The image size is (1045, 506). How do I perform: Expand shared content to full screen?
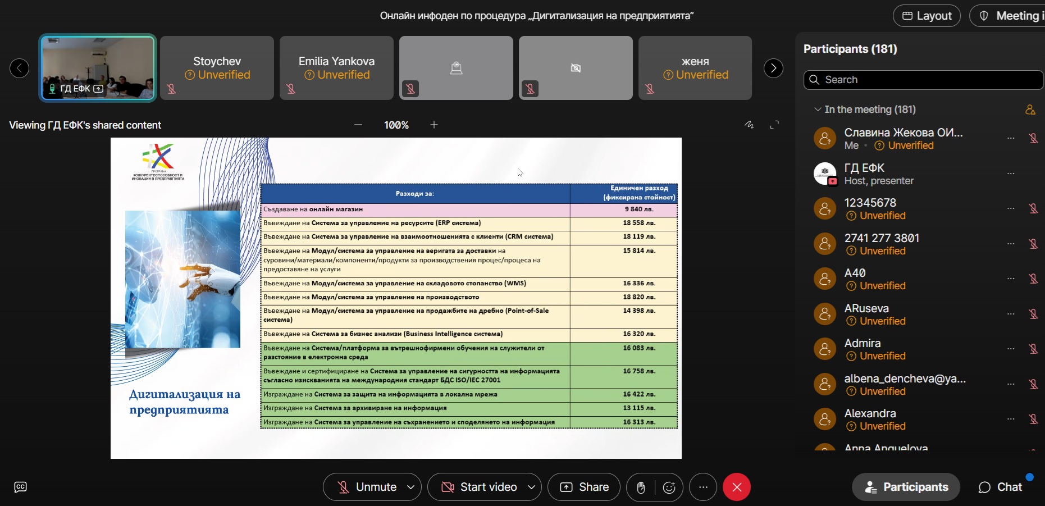coord(774,125)
